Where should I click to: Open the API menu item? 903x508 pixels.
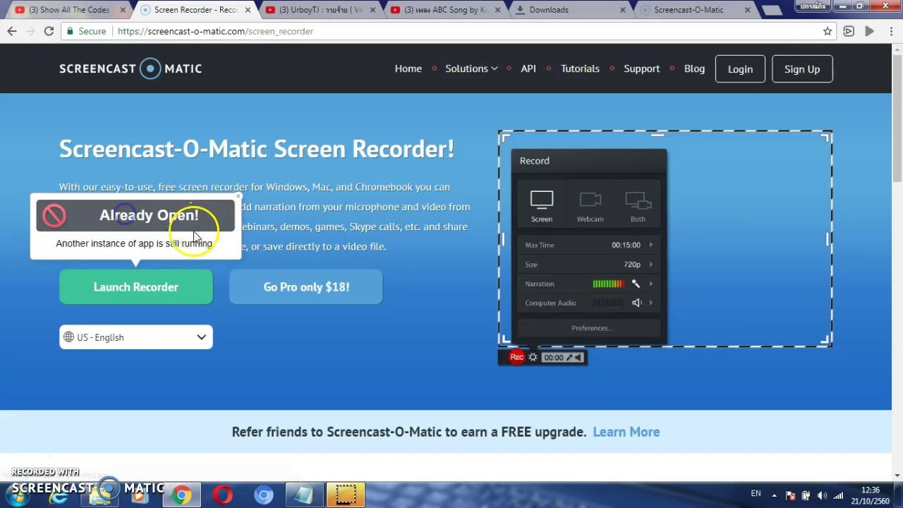click(x=528, y=68)
